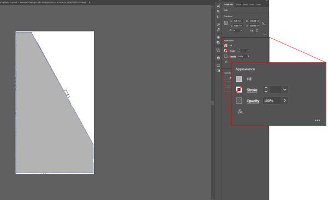Switch to the Properties tab
This screenshot has width=328, height=200.
click(x=228, y=4)
